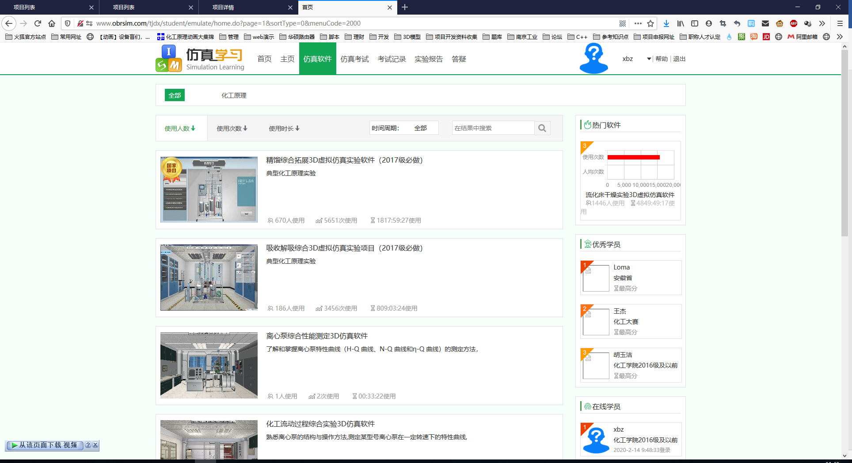Image resolution: width=852 pixels, height=463 pixels.
Task: Open 化工流动过程综合实验3D仿真软件 title
Action: pos(320,424)
